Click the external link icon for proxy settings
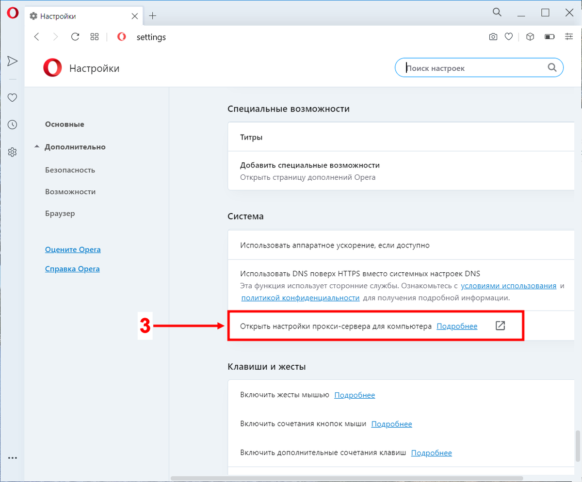This screenshot has height=482, width=582. 501,326
